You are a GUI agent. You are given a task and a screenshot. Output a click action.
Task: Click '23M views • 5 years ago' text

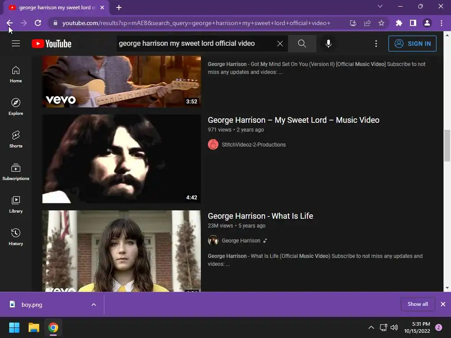[x=237, y=226]
